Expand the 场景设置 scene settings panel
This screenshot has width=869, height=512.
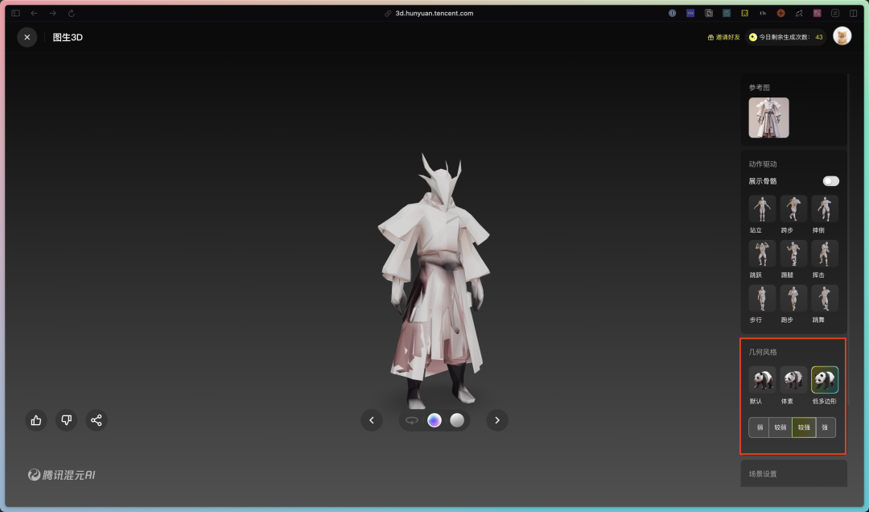click(793, 473)
